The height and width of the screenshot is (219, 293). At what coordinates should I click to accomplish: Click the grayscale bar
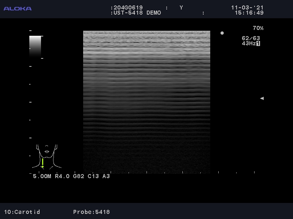(35, 46)
